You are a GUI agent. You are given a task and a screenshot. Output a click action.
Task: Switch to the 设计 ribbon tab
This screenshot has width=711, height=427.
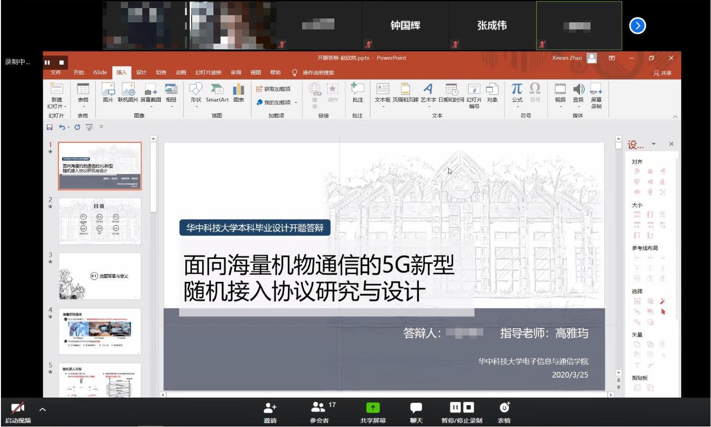[x=141, y=73]
